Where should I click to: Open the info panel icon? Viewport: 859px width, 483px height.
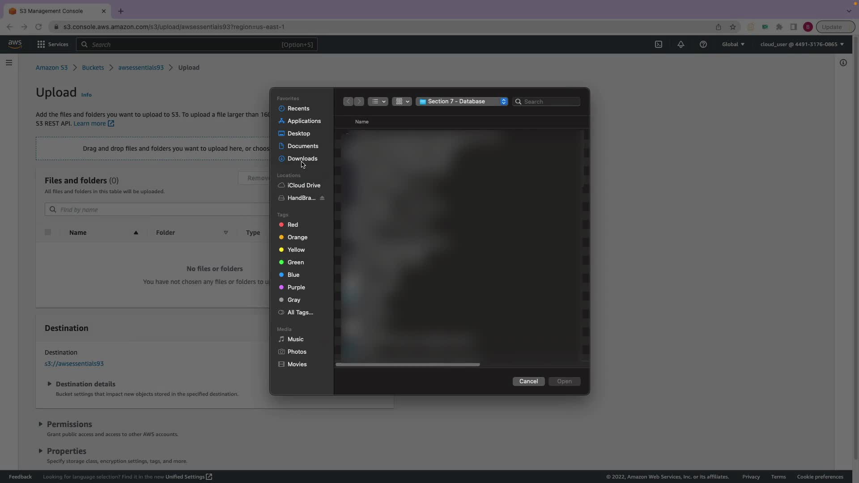point(843,63)
